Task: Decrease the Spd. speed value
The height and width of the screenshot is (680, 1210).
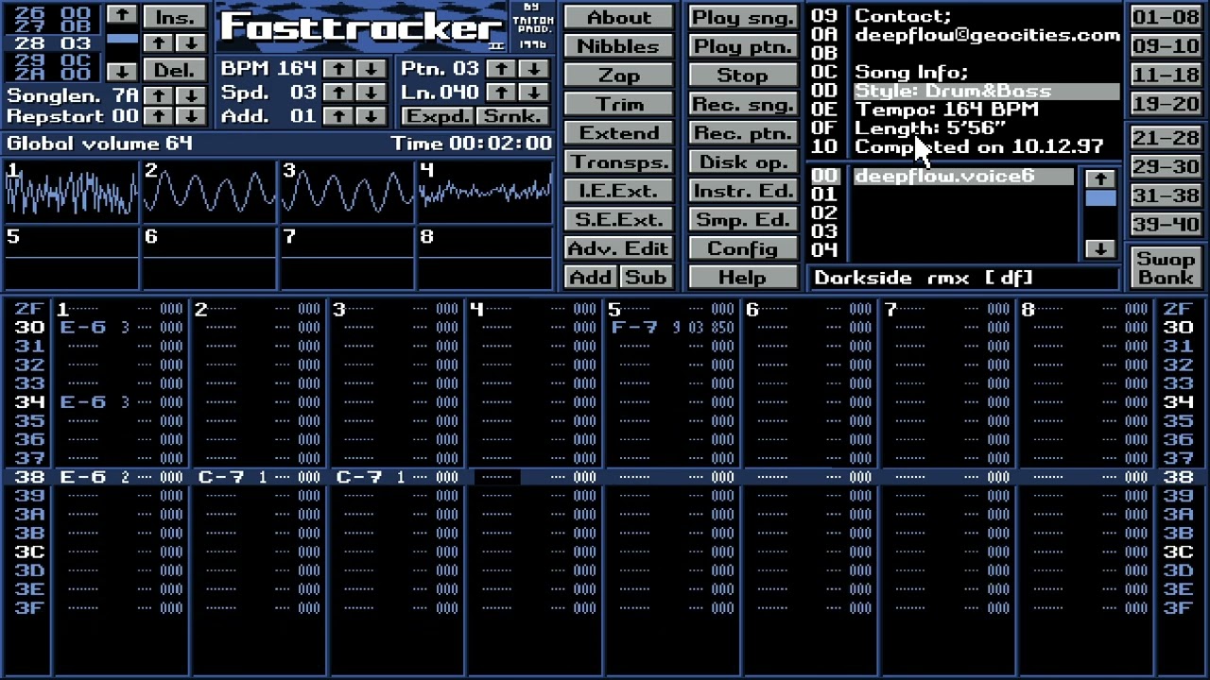Action: 372,93
